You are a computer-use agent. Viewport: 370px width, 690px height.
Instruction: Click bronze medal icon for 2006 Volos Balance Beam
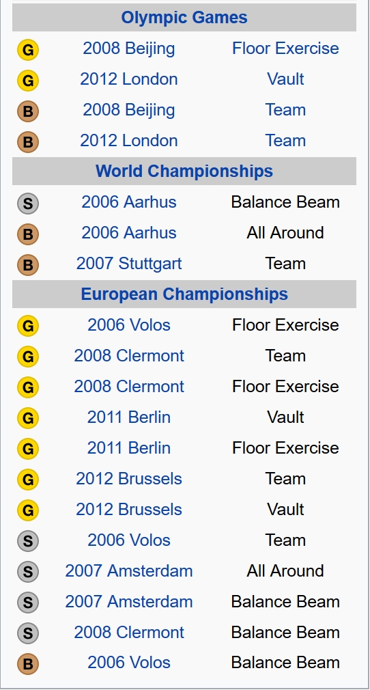[28, 664]
